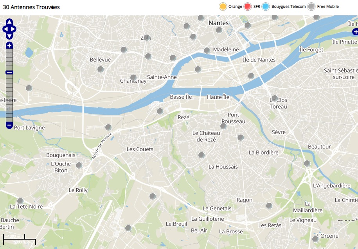Pan the map right with the right arrow
Image resolution: width=358 pixels, height=249 pixels.
click(x=14, y=29)
